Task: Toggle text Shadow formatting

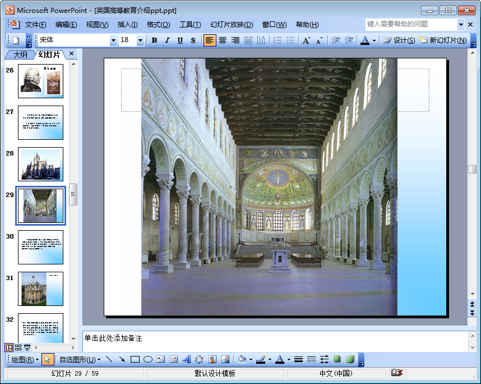Action: pos(193,40)
